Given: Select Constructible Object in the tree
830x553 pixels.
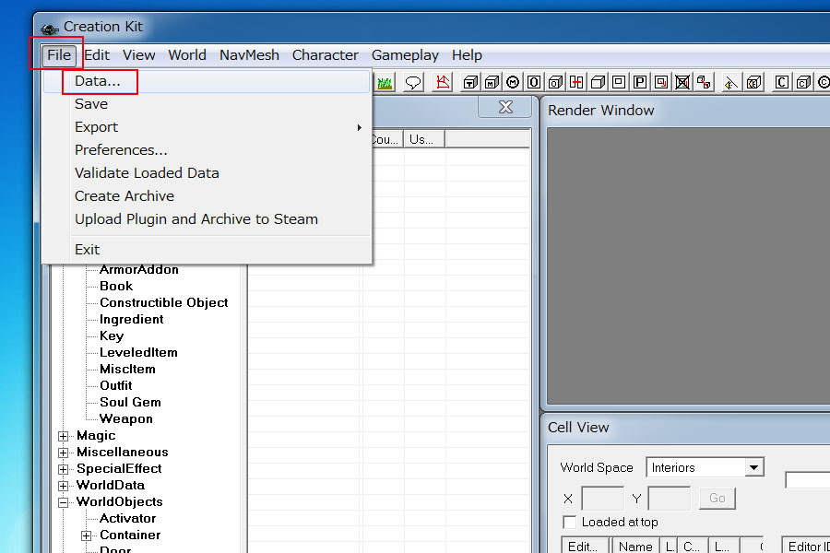Looking at the screenshot, I should (x=163, y=302).
